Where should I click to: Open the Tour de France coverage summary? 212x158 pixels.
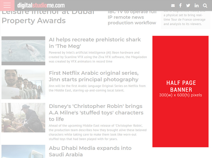tap(185, 19)
